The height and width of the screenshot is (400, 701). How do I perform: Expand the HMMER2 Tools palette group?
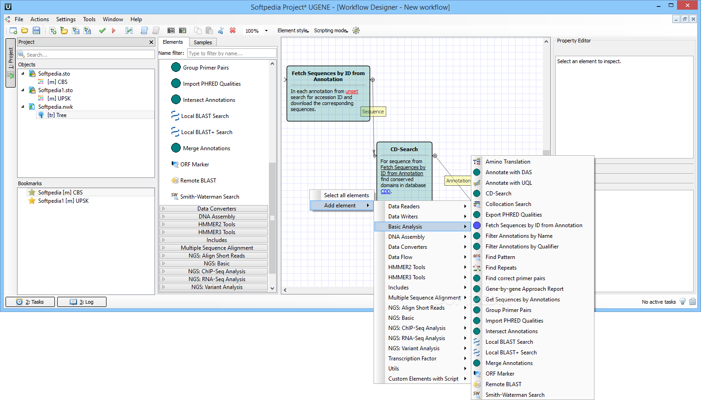coord(214,224)
